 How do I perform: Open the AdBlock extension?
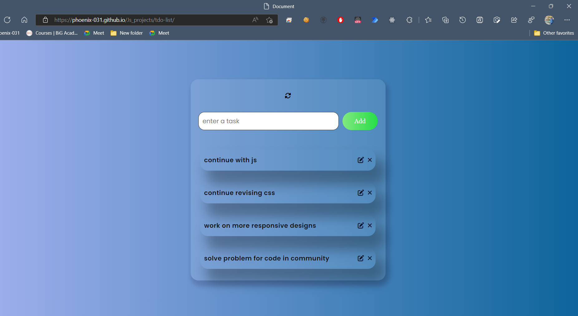pos(341,20)
